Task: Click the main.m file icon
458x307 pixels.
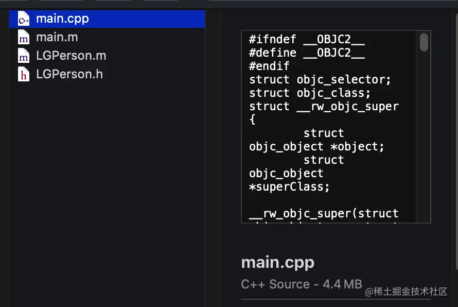Action: pyautogui.click(x=24, y=38)
